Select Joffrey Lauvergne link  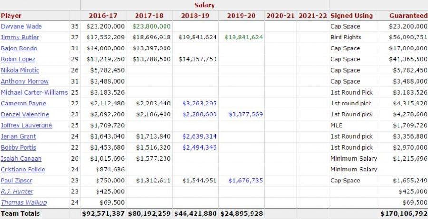click(27, 125)
